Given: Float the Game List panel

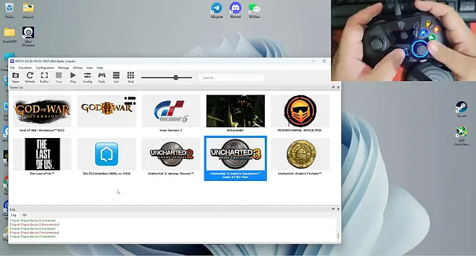Looking at the screenshot, I should 333,87.
